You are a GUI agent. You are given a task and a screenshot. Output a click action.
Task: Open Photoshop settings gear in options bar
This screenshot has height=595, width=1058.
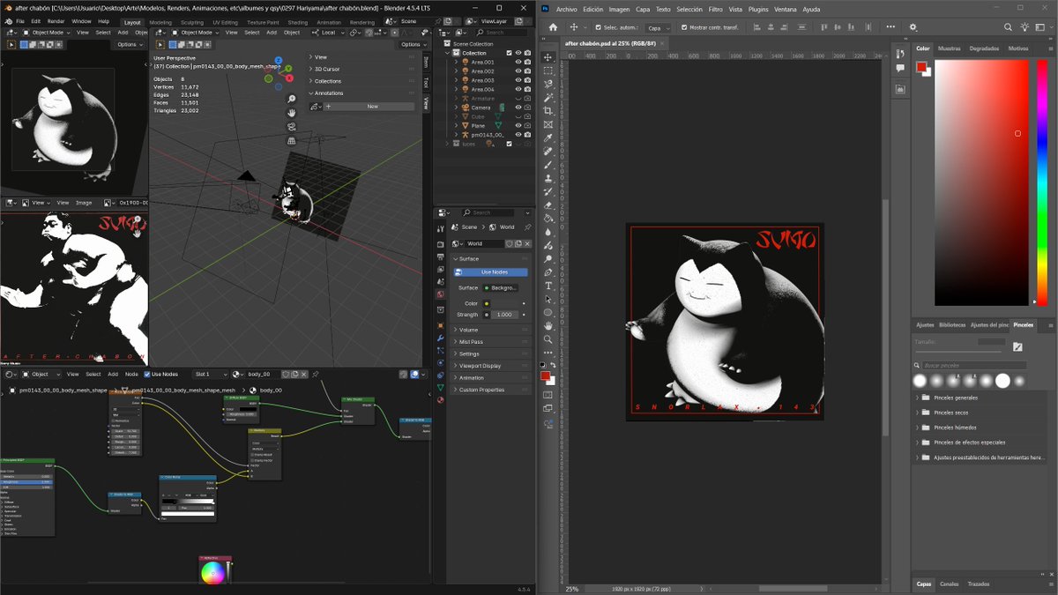pos(913,27)
